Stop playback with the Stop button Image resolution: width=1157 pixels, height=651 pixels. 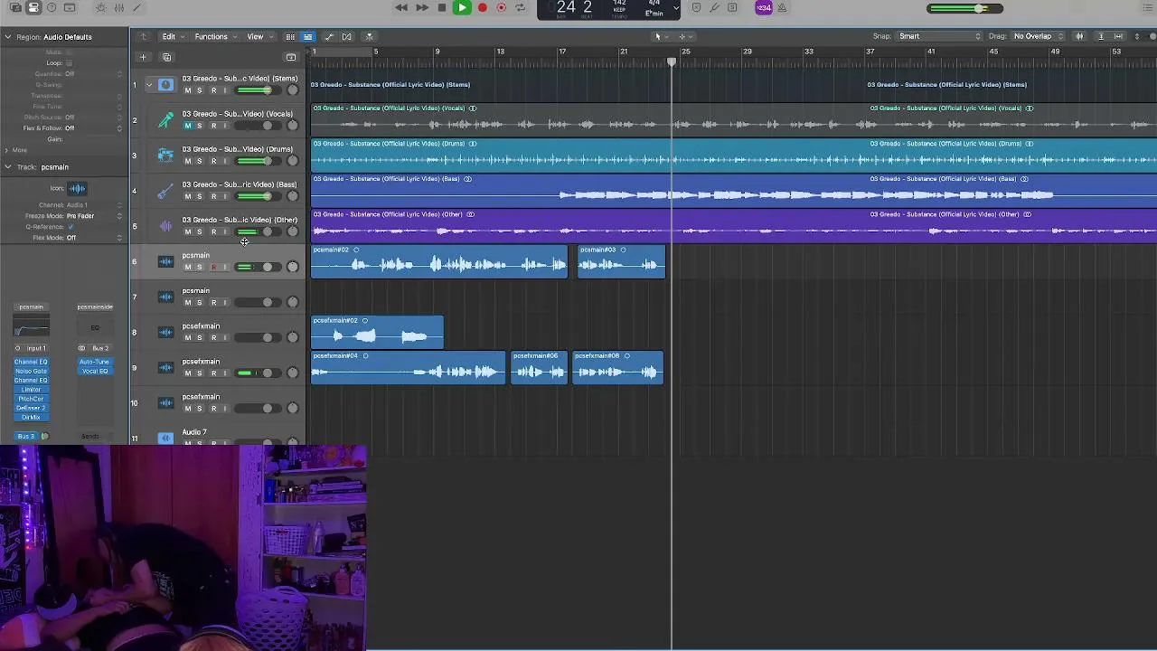(442, 8)
